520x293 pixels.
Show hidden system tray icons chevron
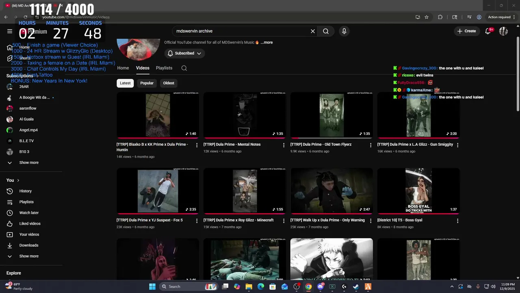click(x=452, y=286)
